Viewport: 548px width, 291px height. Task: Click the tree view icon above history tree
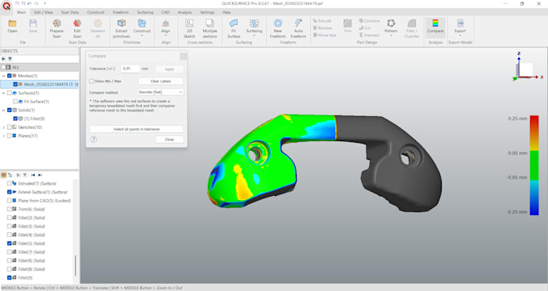pos(10,175)
